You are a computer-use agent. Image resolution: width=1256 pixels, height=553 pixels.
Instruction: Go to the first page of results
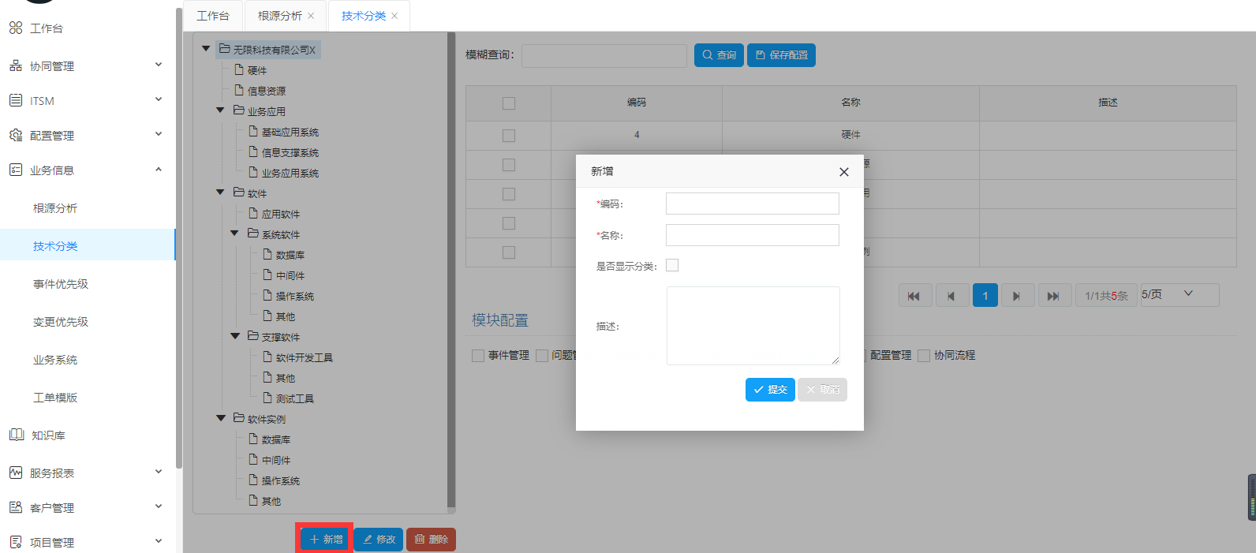coord(914,296)
